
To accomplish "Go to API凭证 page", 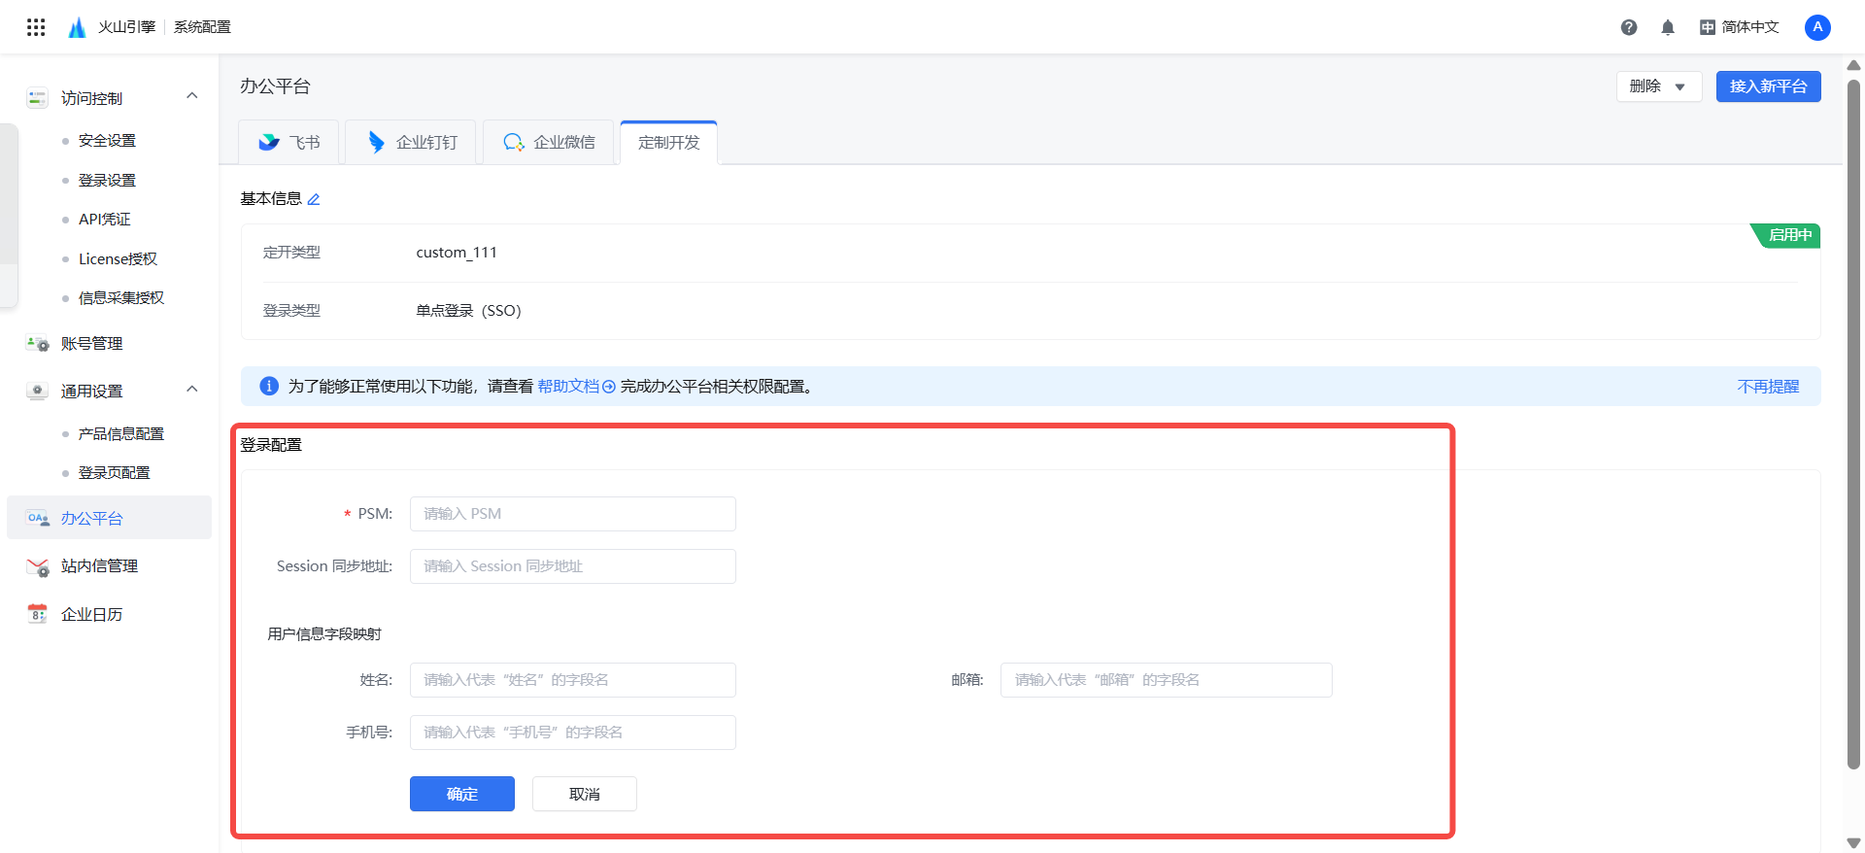I will click(x=105, y=220).
